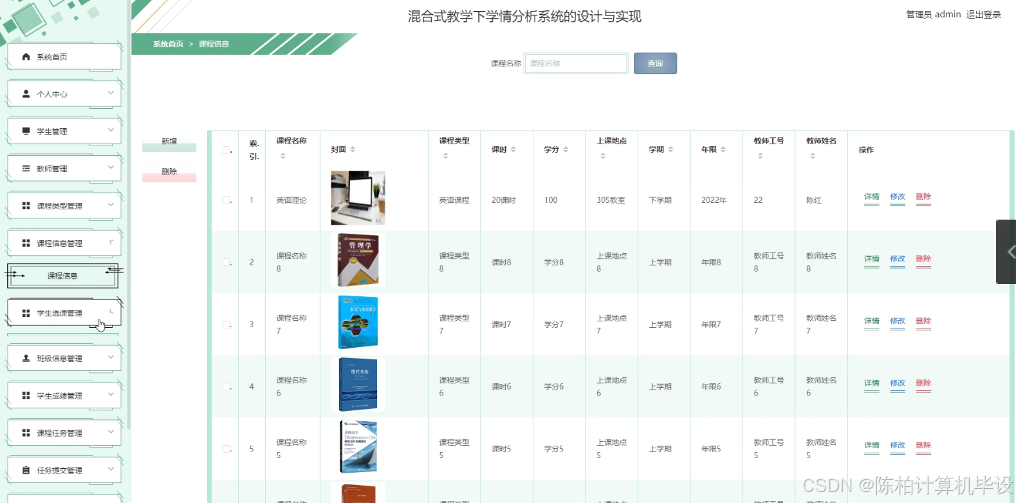This screenshot has width=1016, height=503.
Task: Click the home icon beside 系统首页
Action: pyautogui.click(x=26, y=57)
